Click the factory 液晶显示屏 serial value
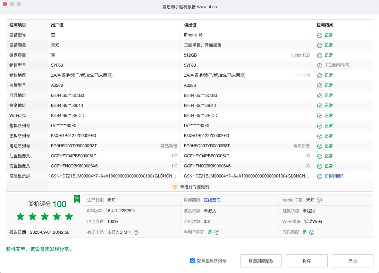Image resolution: width=379 pixels, height=273 pixels. pos(113,176)
